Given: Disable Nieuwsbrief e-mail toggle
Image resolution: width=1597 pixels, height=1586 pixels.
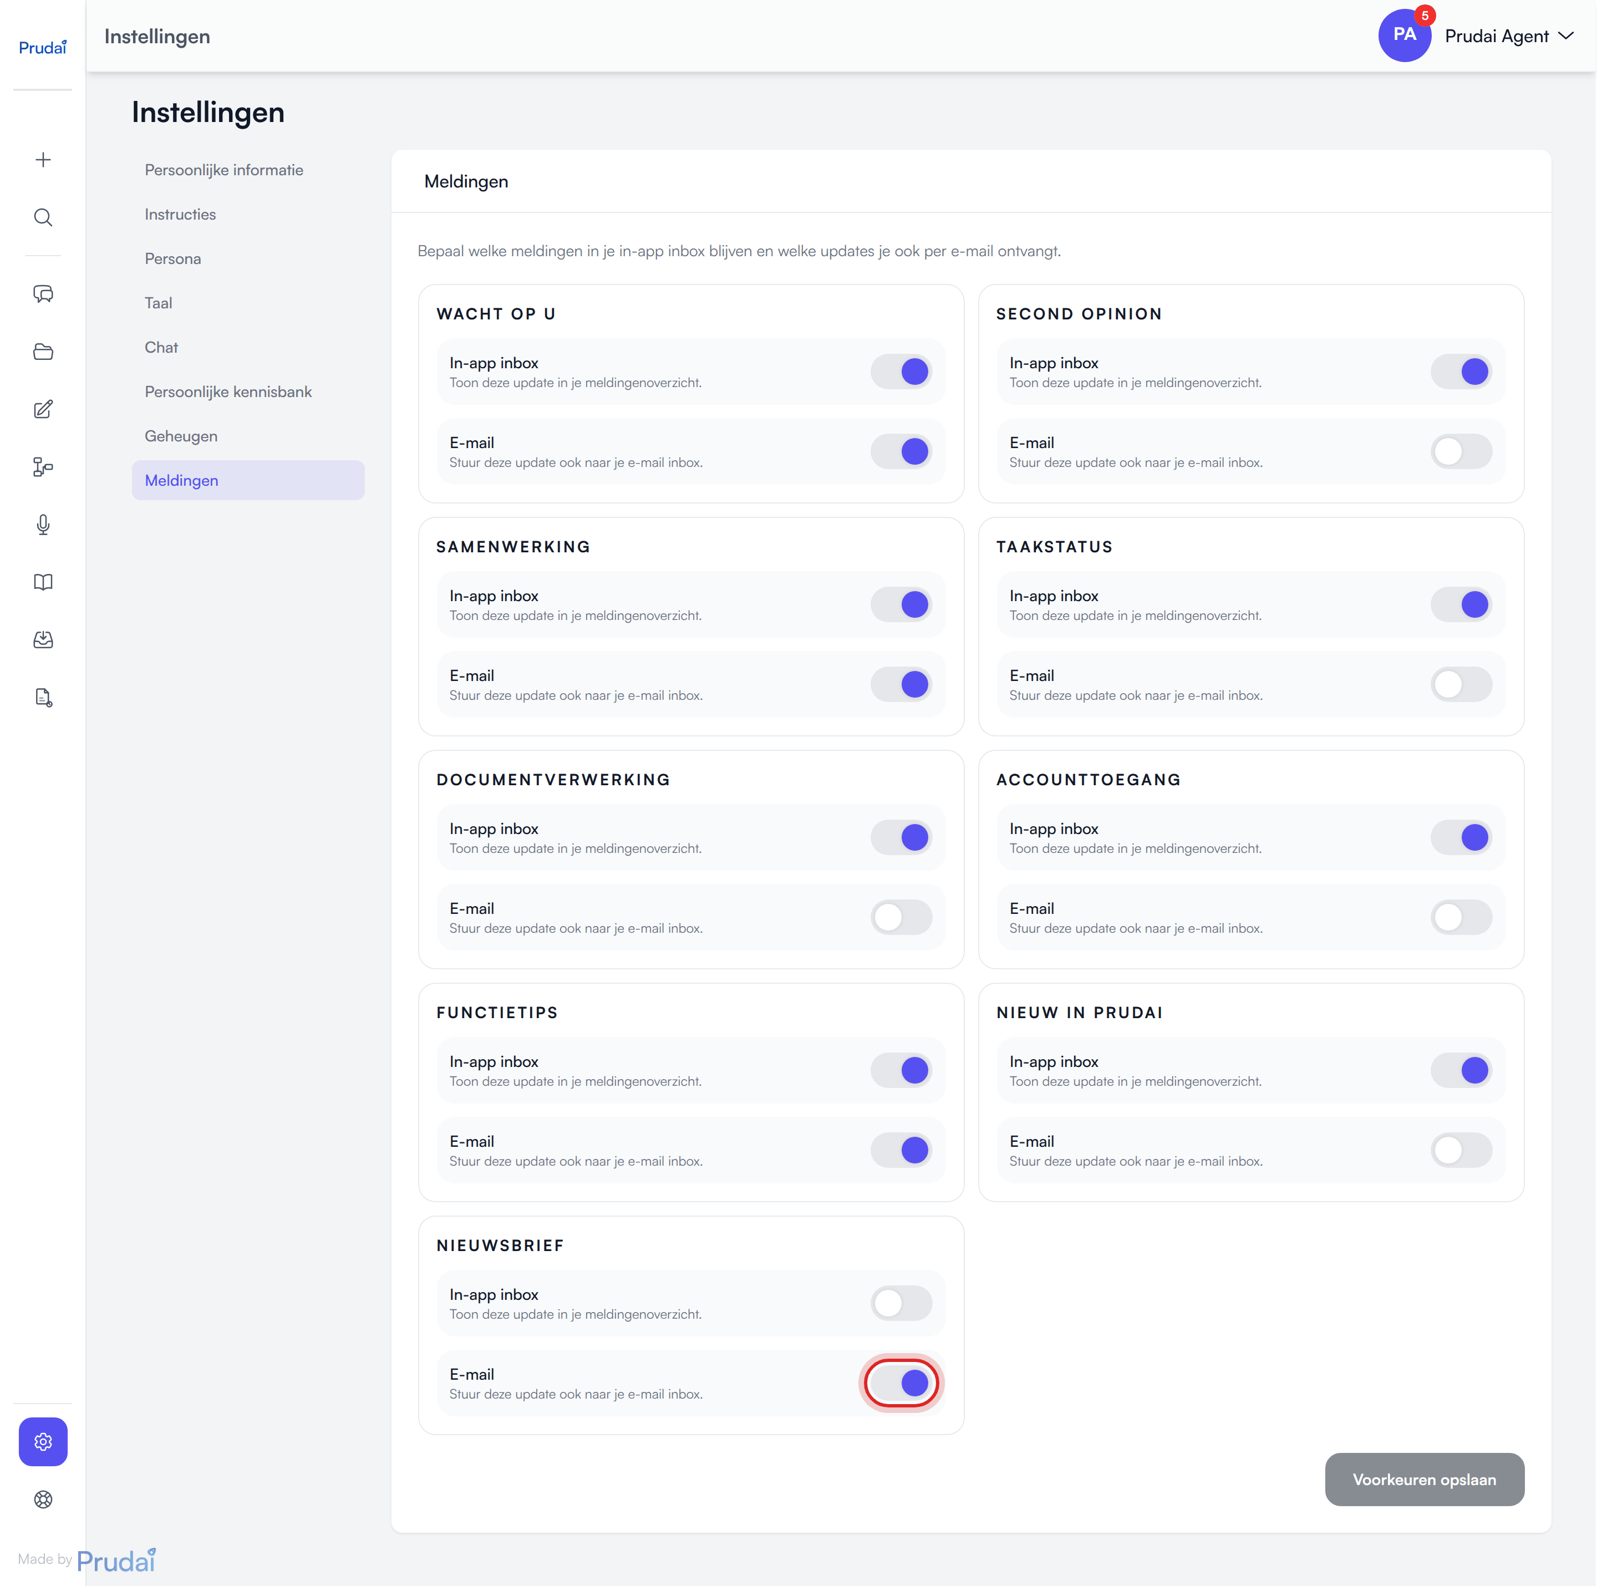Looking at the screenshot, I should click(x=901, y=1384).
